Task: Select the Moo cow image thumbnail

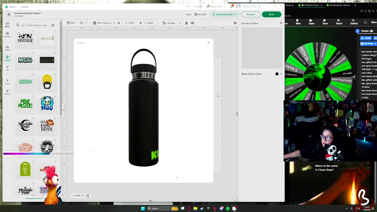Action: [47, 104]
